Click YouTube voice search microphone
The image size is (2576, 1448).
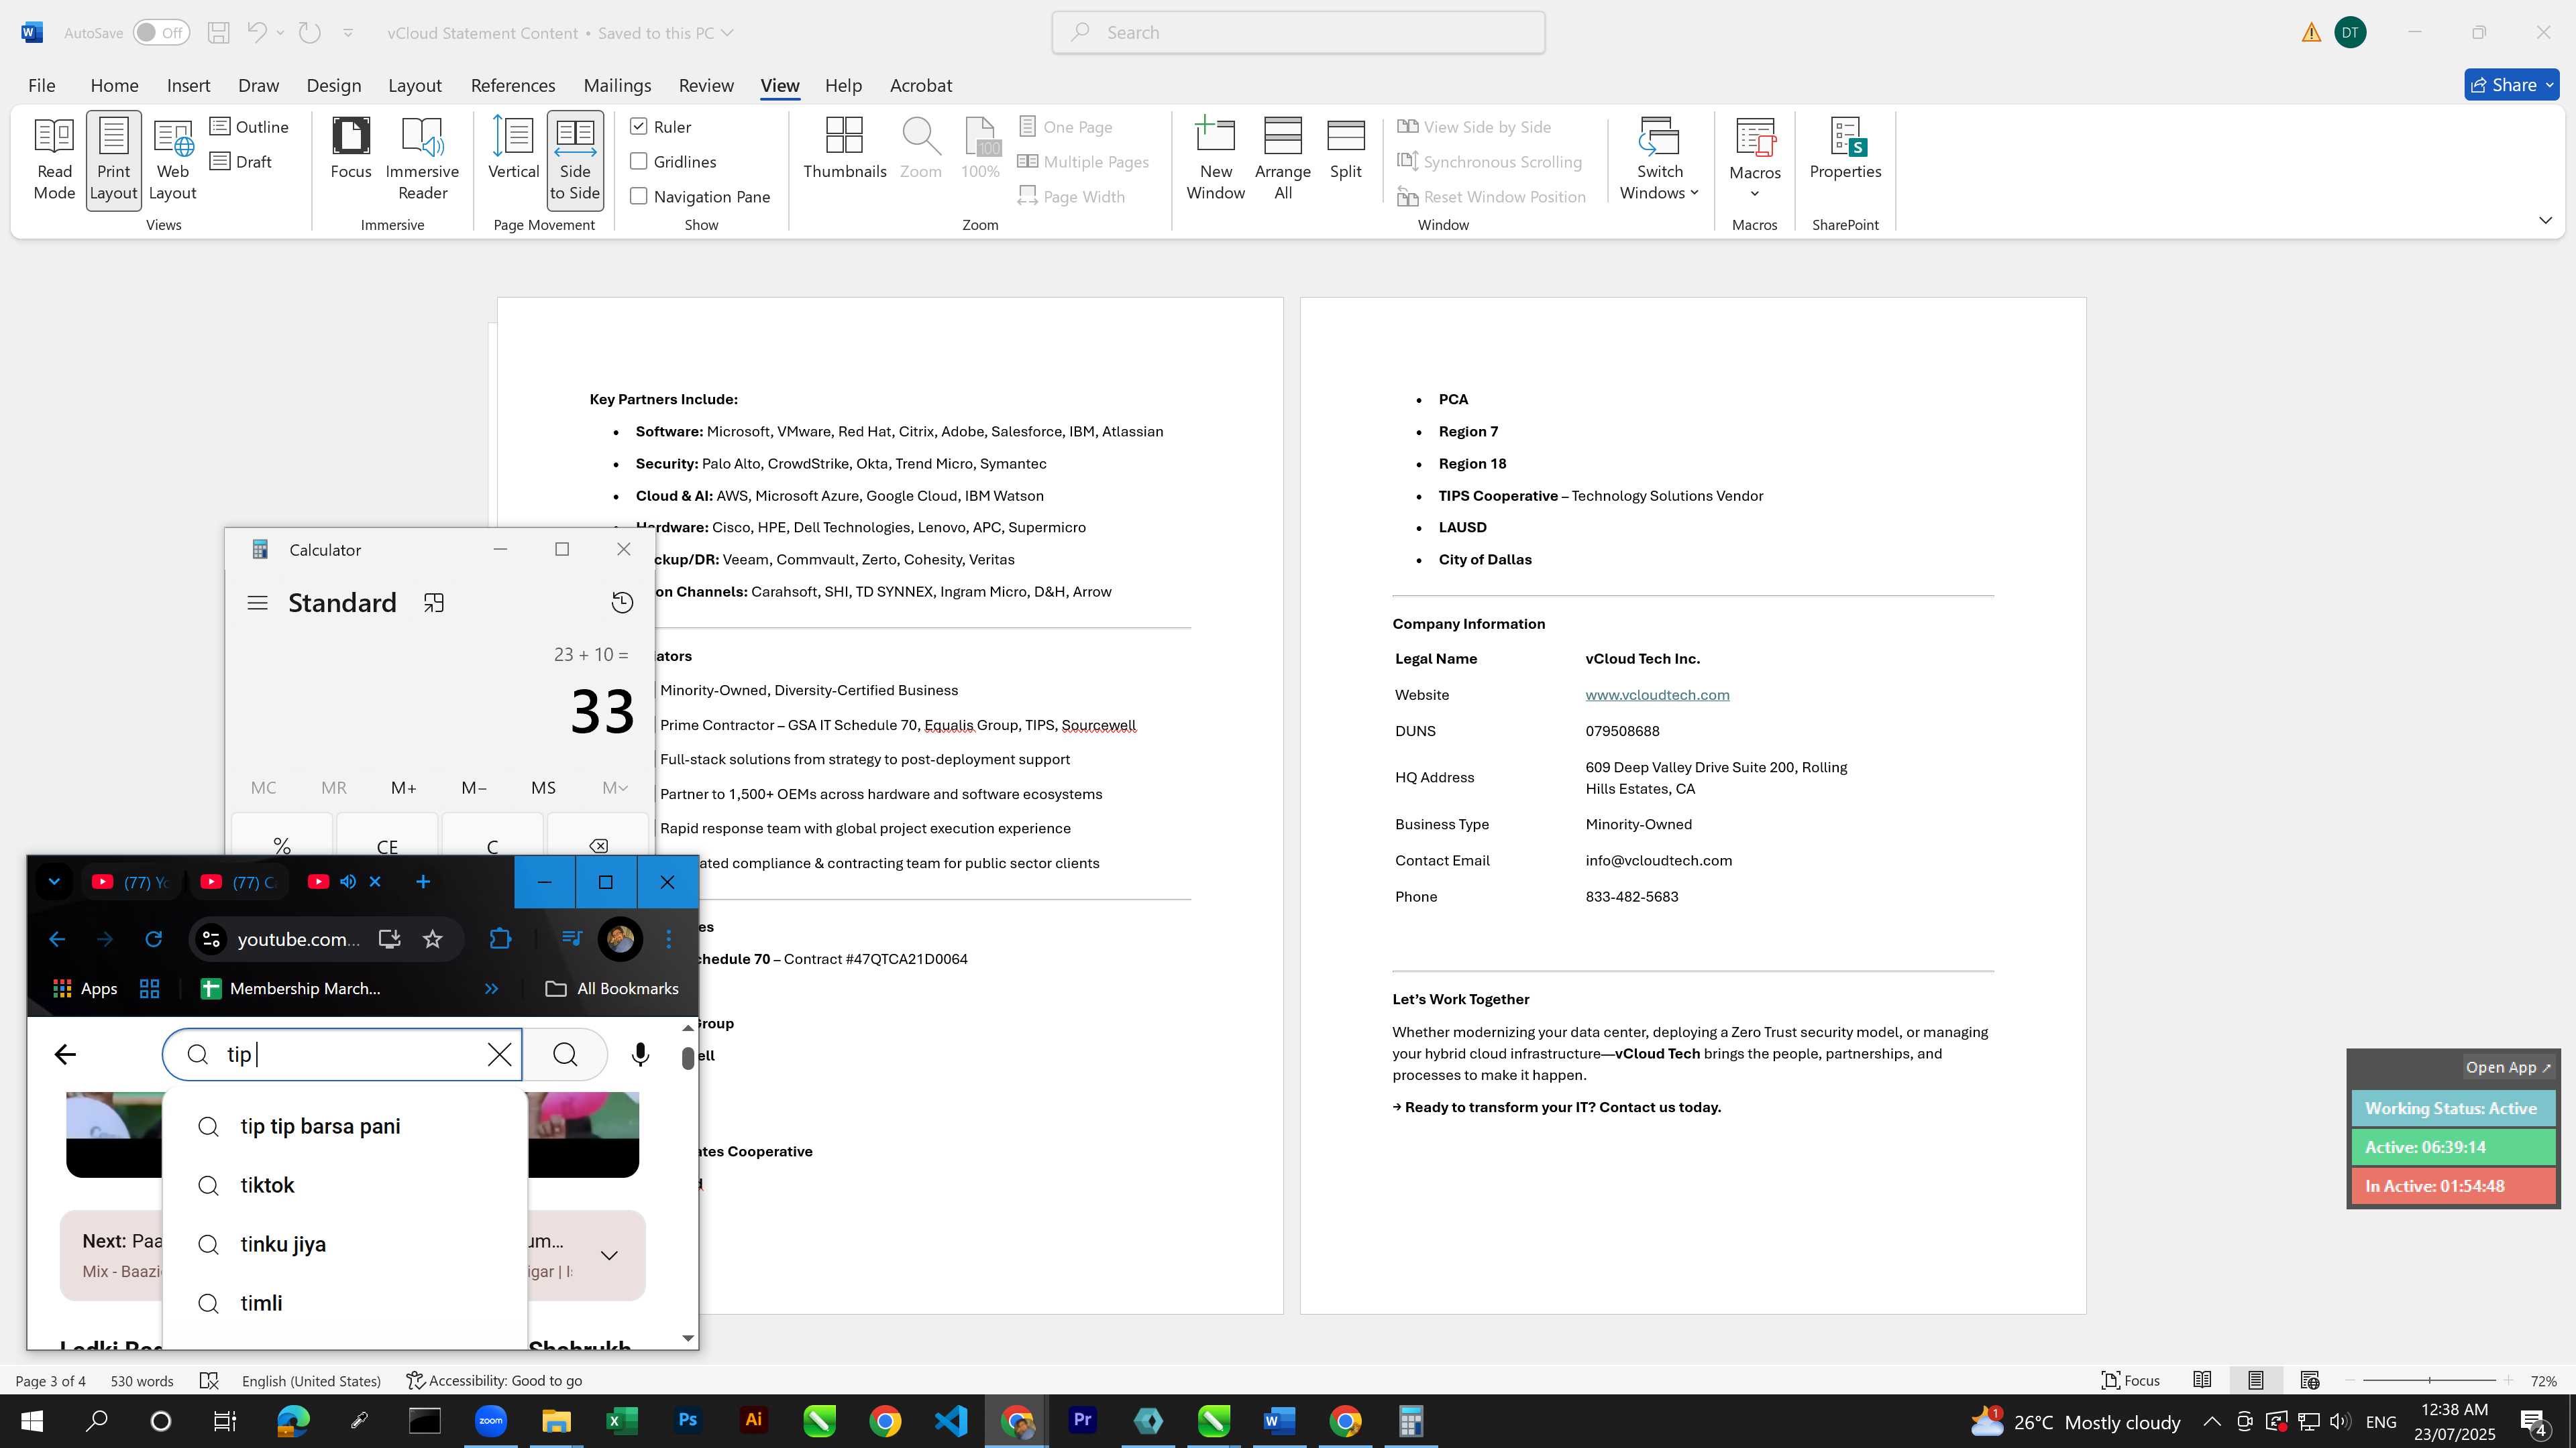(640, 1054)
